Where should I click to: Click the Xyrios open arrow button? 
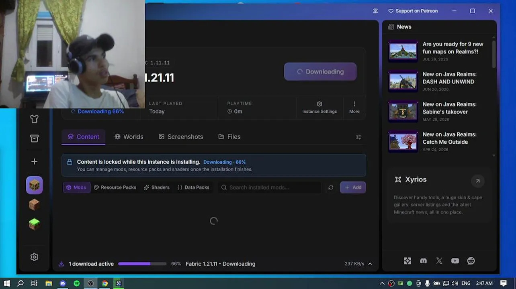point(478,181)
